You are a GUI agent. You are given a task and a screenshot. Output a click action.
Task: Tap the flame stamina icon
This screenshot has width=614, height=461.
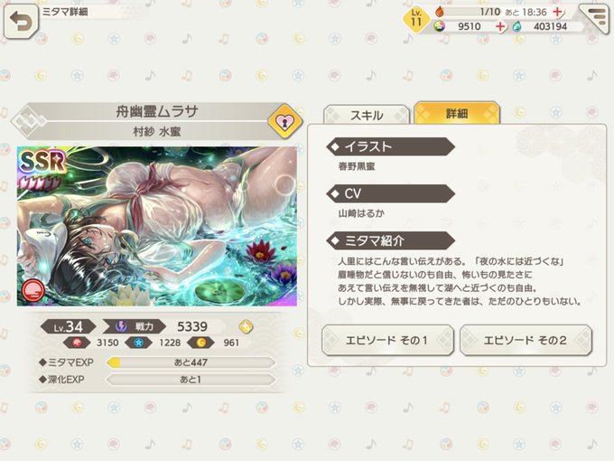tap(440, 12)
